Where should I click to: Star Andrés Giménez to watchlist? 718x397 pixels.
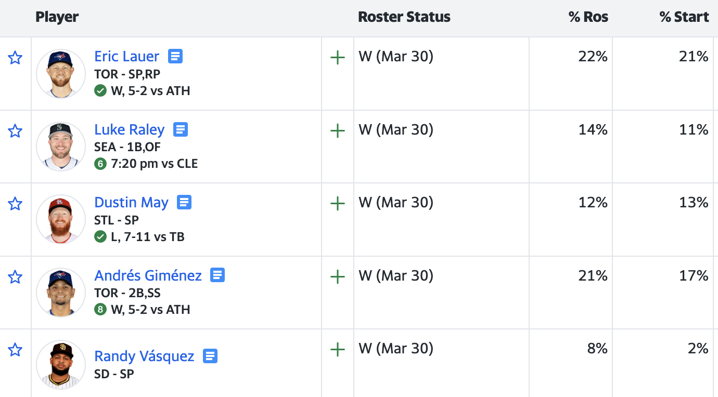click(x=15, y=277)
